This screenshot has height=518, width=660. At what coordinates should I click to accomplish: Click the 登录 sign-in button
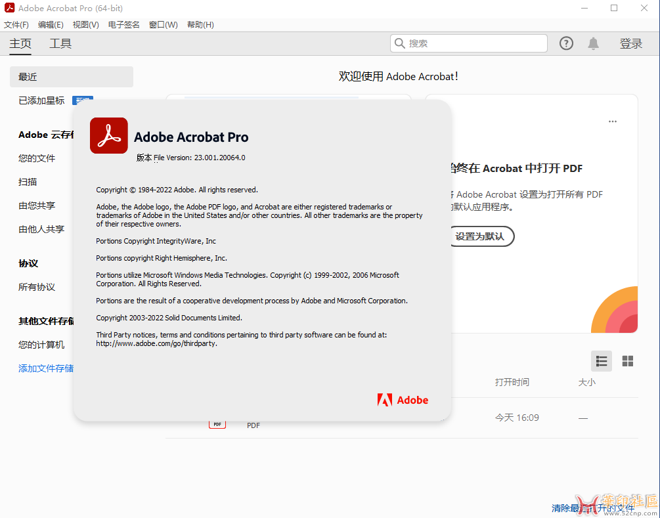pyautogui.click(x=630, y=43)
